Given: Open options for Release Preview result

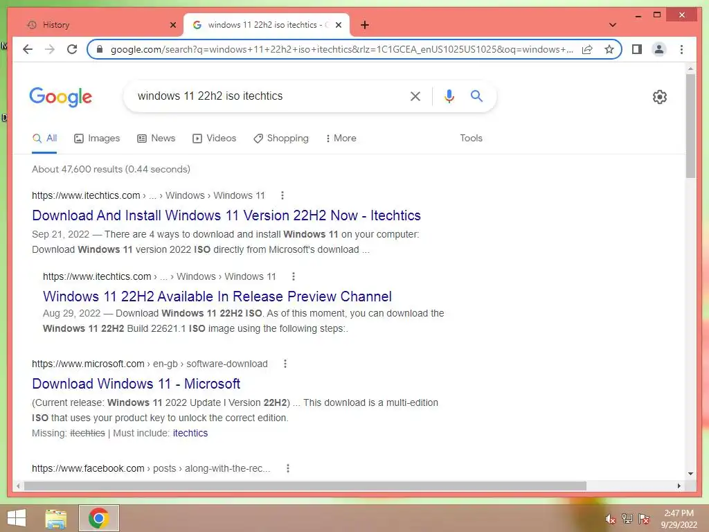Looking at the screenshot, I should click(x=294, y=276).
